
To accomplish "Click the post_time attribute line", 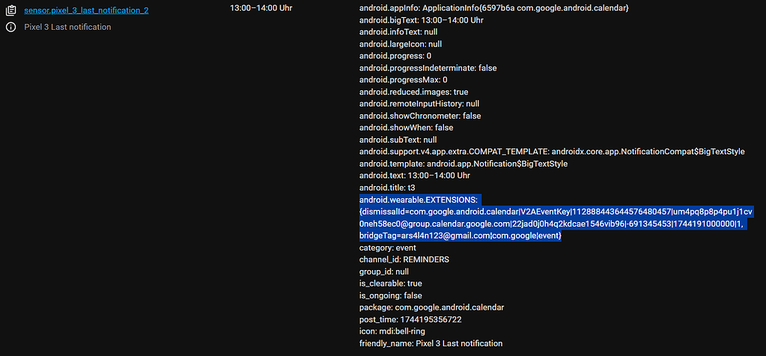I will [x=410, y=319].
